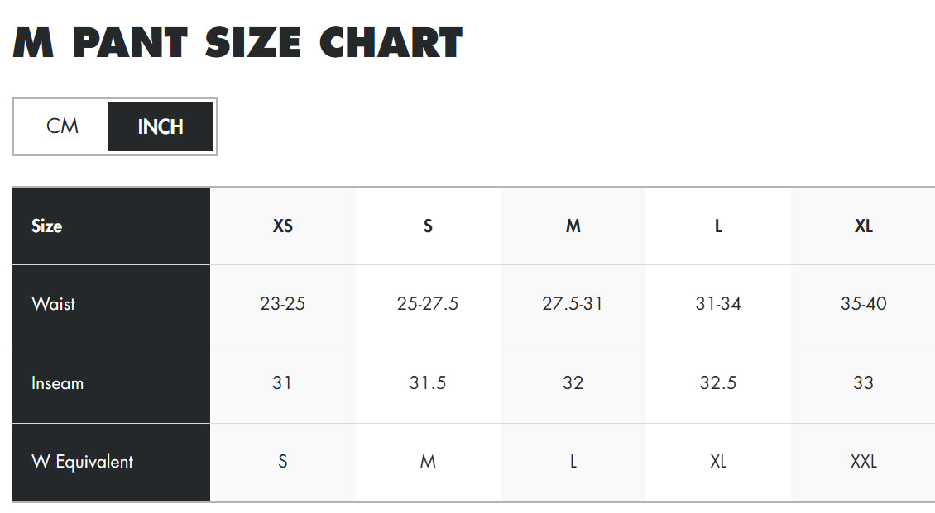935x513 pixels.
Task: Click the L size column header
Action: [718, 226]
